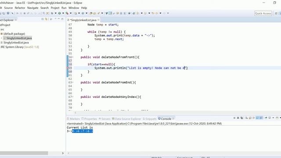Minimize the Project Explorer panel
This screenshot has width=281, height=158.
point(58,19)
